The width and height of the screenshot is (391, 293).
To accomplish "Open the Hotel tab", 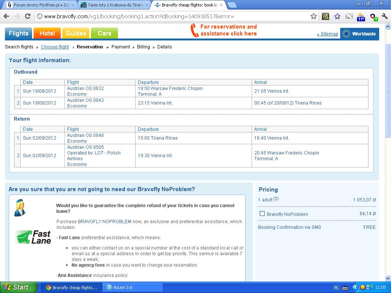I will 47,34.
